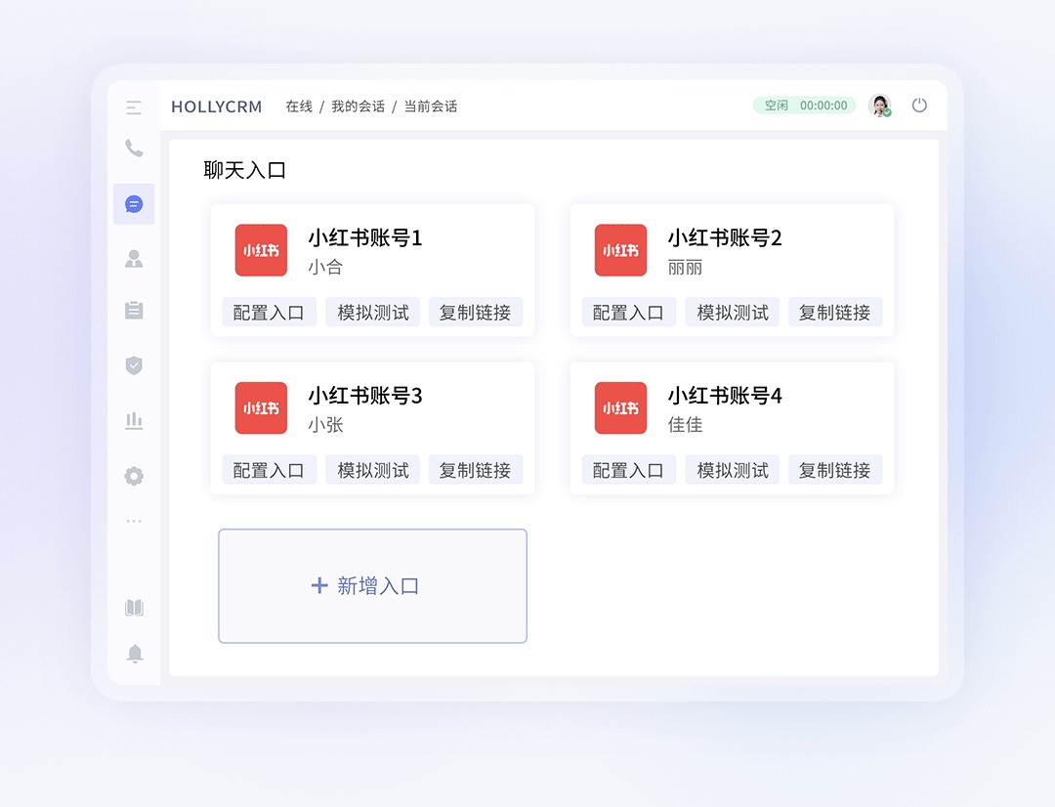Click 模拟测试 for 小红书账号1
This screenshot has height=807, width=1055.
[373, 313]
